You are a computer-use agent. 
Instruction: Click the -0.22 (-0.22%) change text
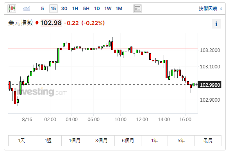pos(84,23)
